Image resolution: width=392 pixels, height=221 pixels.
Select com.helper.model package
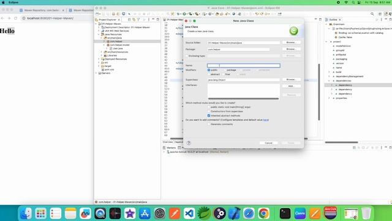[x=119, y=45]
